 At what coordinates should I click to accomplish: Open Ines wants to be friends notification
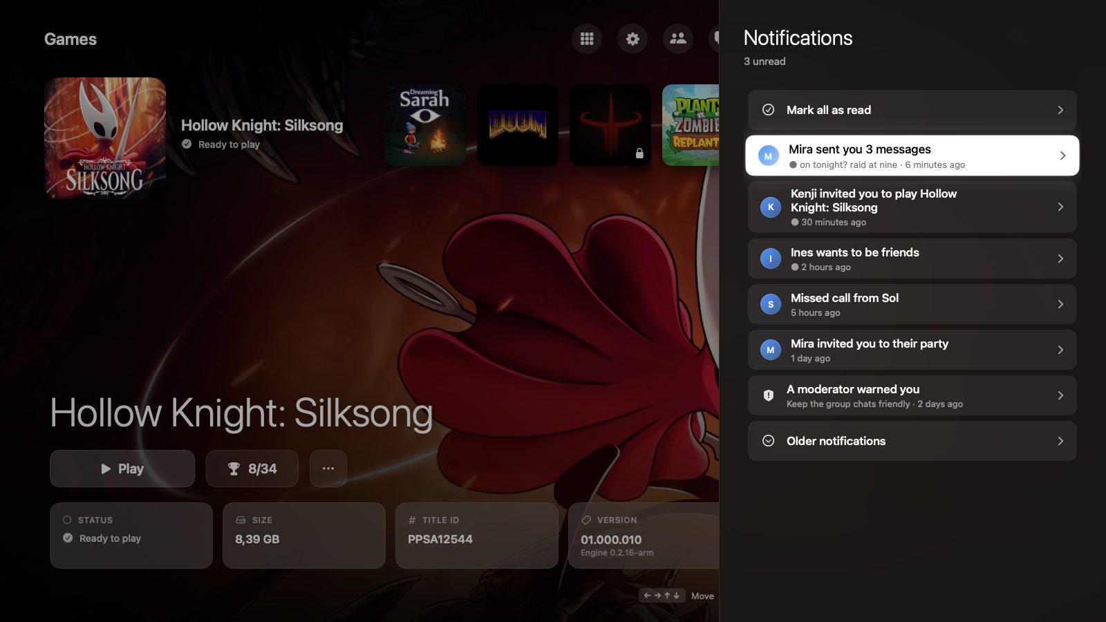tap(912, 258)
